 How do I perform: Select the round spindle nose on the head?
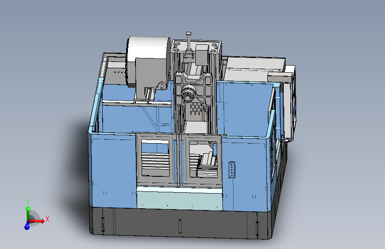[x=189, y=93]
